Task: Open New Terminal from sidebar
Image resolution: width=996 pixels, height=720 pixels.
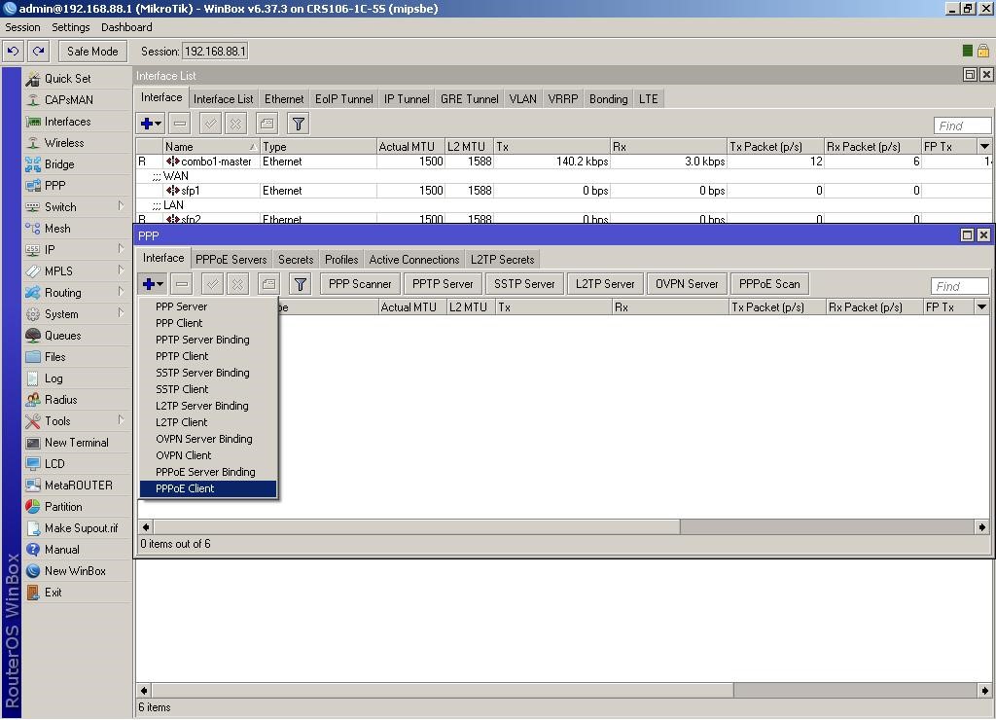Action: [x=76, y=443]
